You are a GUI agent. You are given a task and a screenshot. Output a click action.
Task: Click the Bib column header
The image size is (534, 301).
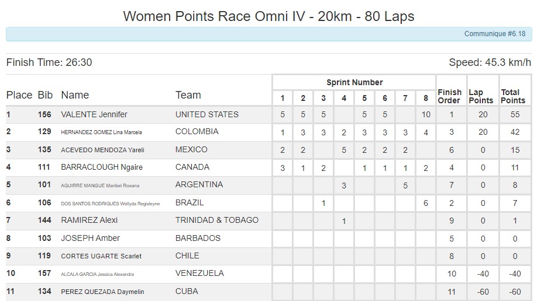tap(45, 95)
